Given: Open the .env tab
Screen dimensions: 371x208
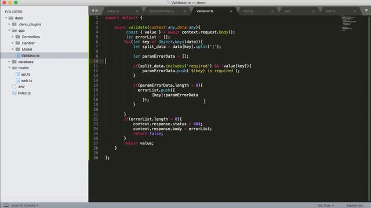Looking at the screenshot, I should 288,11.
